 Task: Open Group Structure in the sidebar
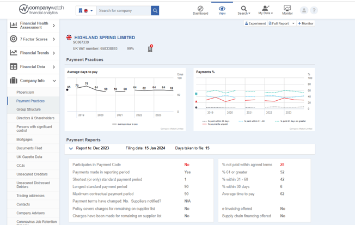(x=28, y=109)
